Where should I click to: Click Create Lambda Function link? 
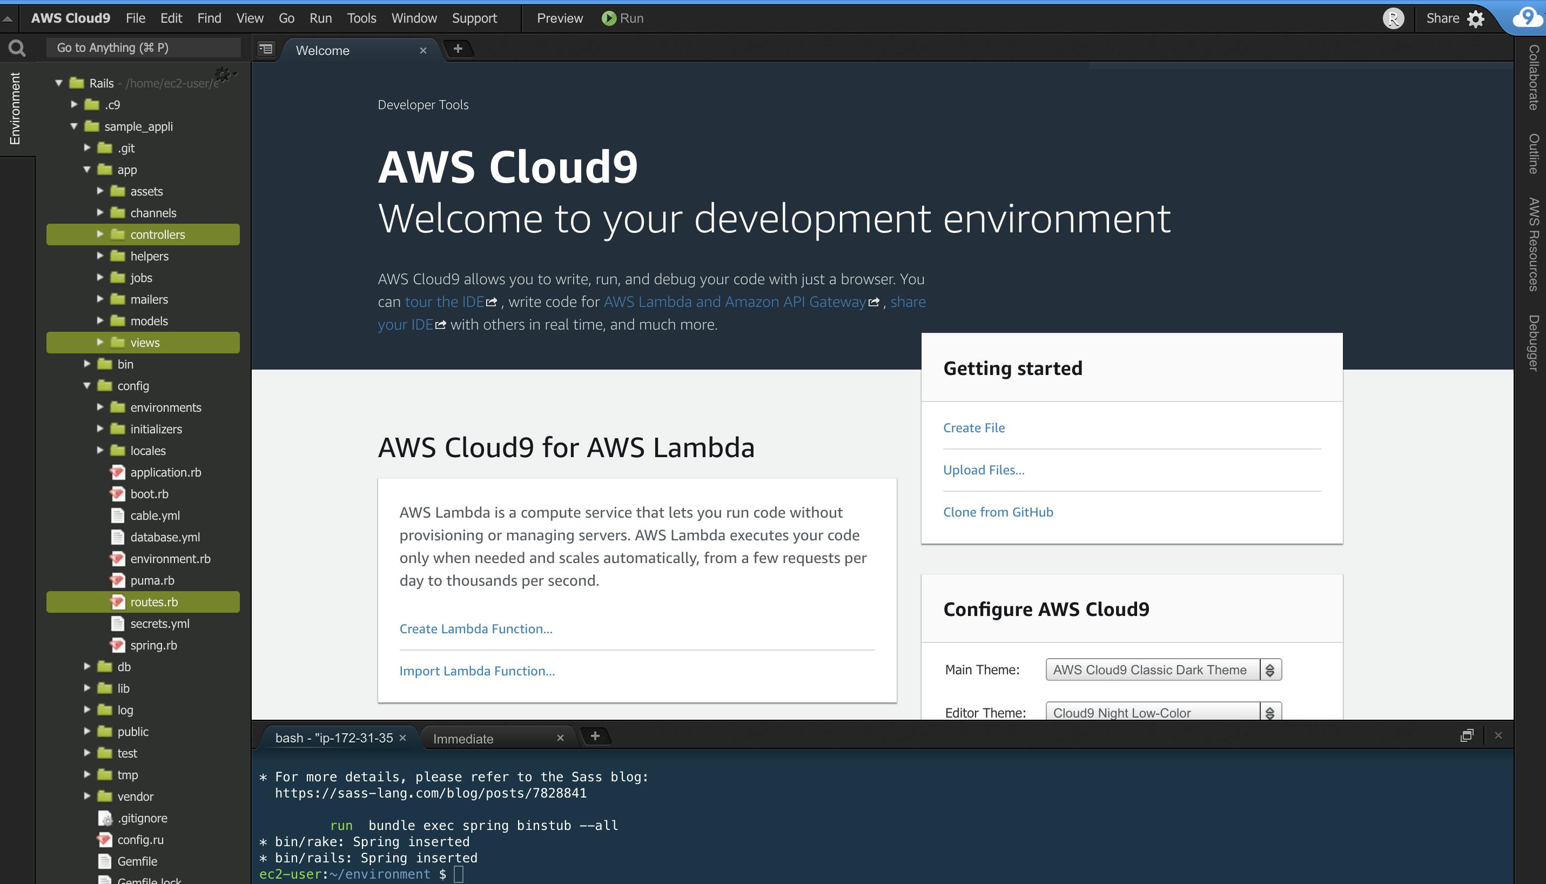(x=475, y=628)
